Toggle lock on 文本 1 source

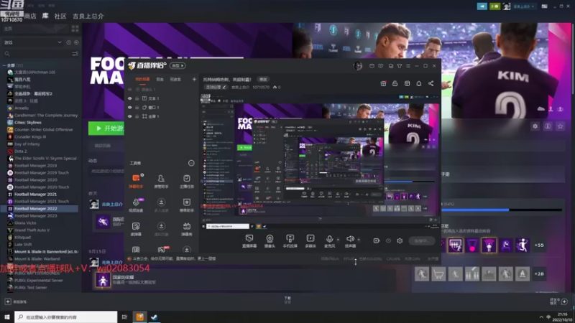pyautogui.click(x=137, y=98)
